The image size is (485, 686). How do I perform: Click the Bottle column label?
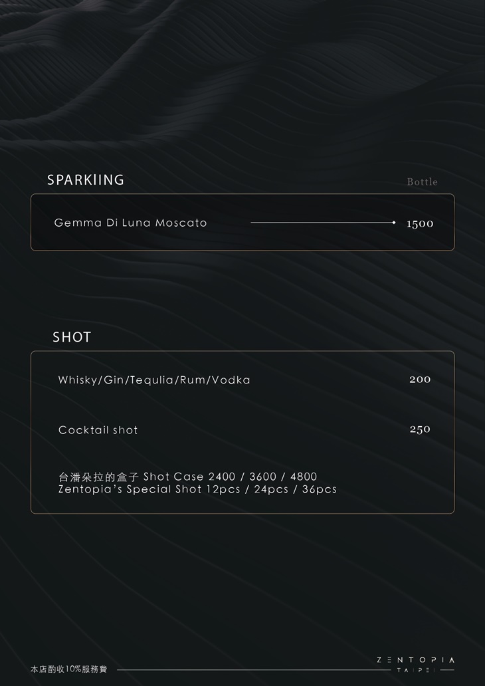[422, 182]
